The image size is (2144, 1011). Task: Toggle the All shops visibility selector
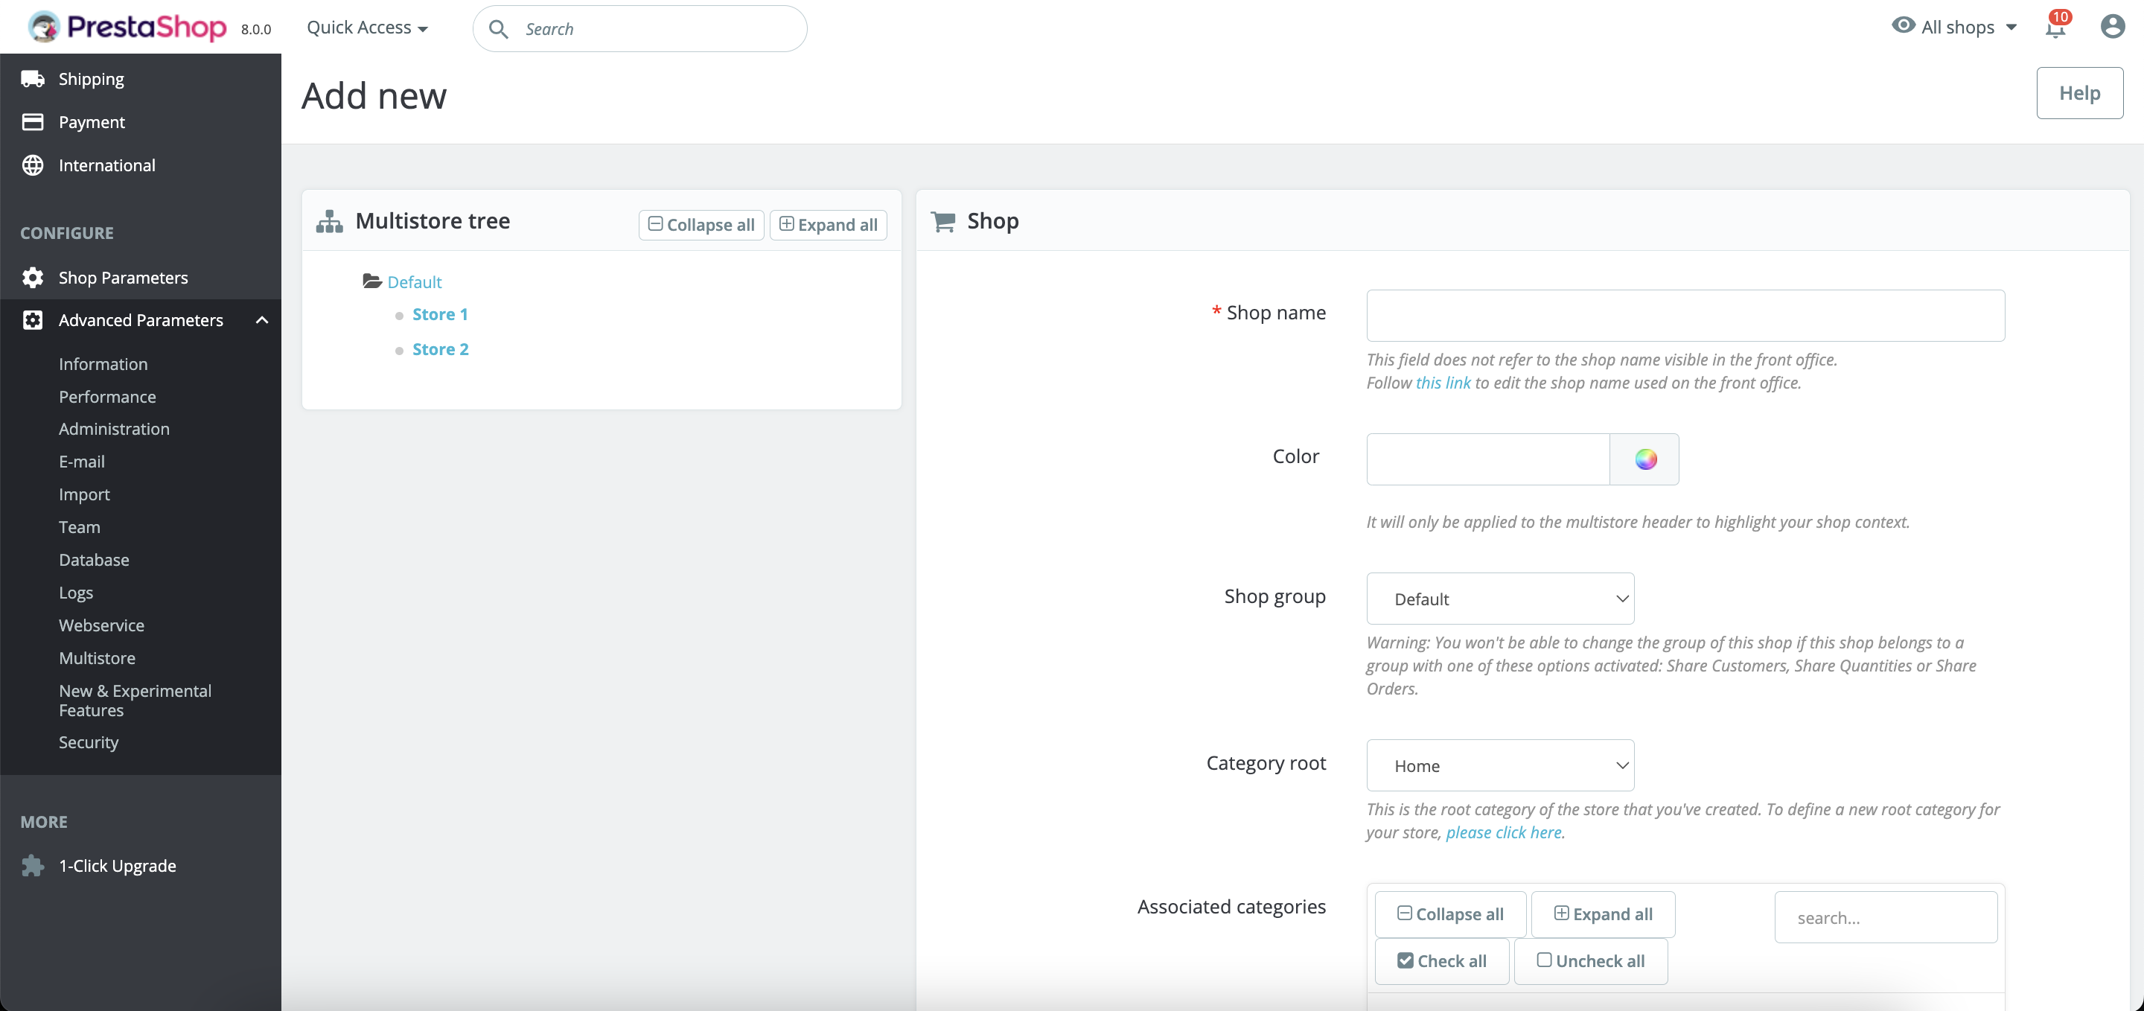point(1954,27)
